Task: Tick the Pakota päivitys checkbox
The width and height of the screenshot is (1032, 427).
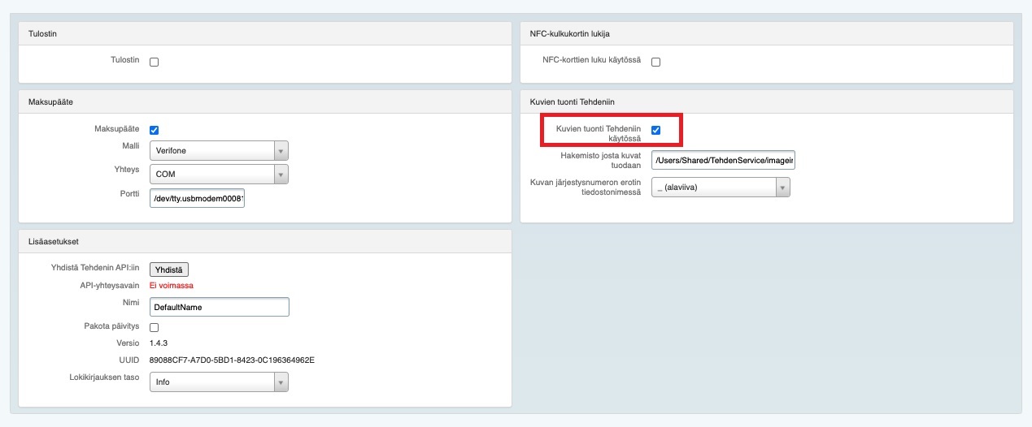Action: point(155,327)
